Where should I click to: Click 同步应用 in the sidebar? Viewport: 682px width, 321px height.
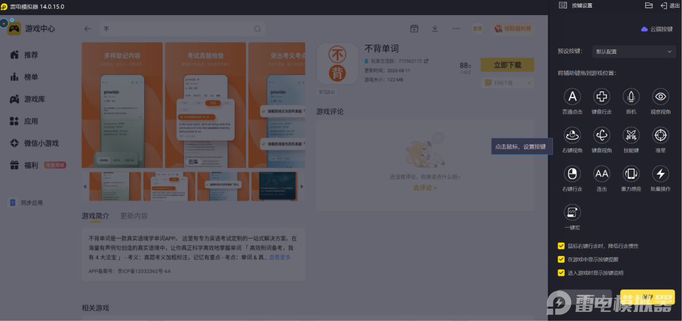[26, 203]
